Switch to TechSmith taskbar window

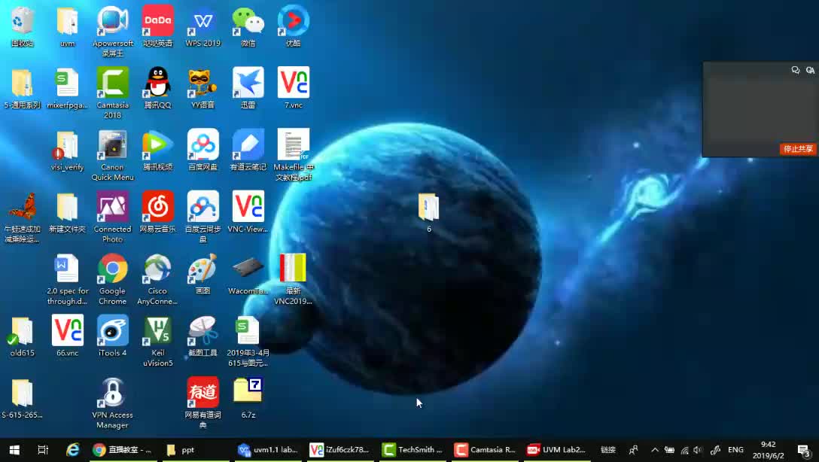(x=412, y=449)
